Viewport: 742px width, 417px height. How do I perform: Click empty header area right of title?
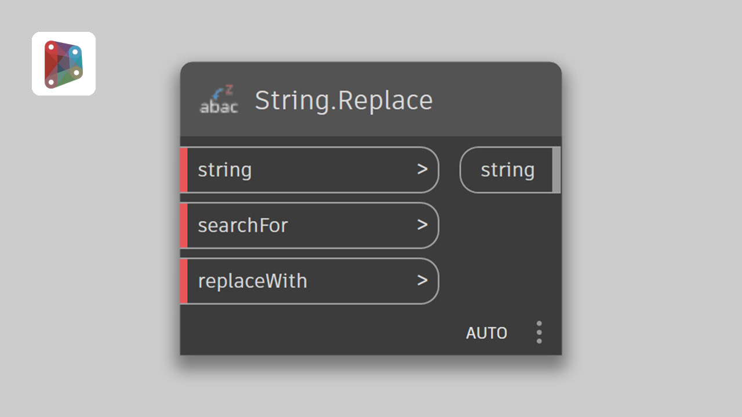coord(499,100)
